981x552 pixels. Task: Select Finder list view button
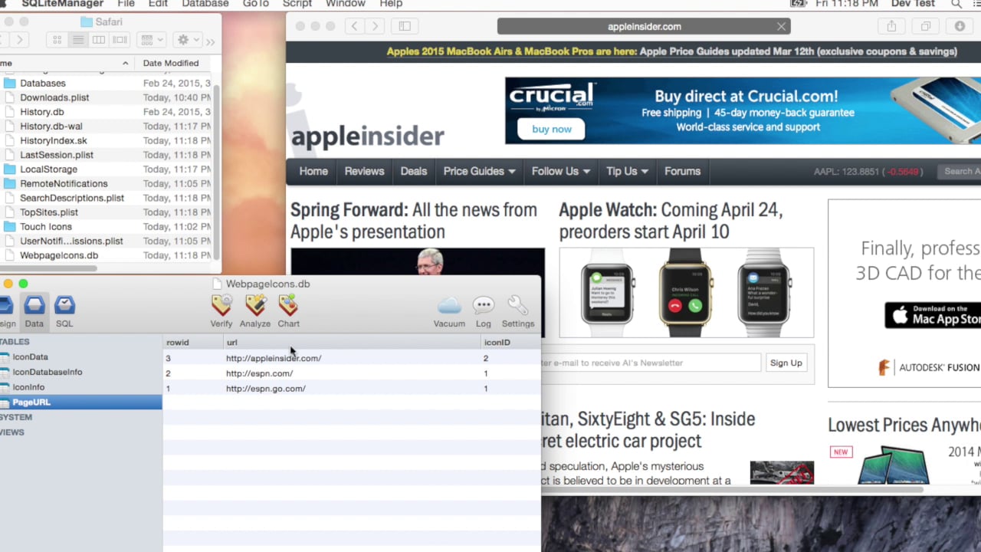[77, 40]
